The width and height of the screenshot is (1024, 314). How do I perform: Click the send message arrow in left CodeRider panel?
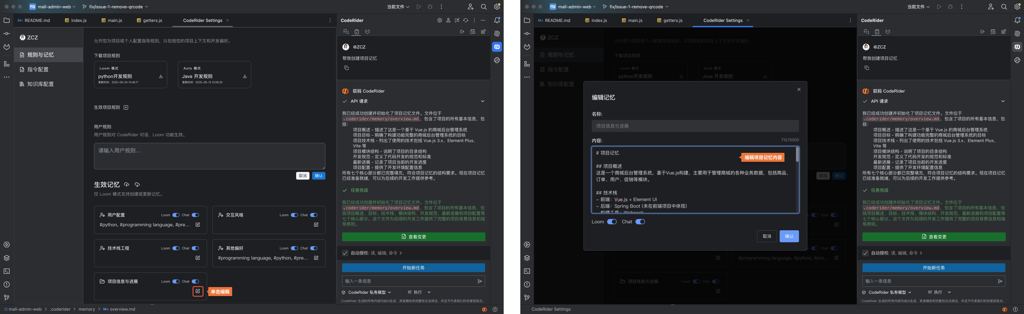coord(480,281)
